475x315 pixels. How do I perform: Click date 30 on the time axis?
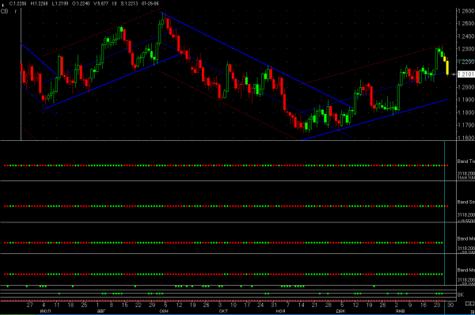pos(450,305)
